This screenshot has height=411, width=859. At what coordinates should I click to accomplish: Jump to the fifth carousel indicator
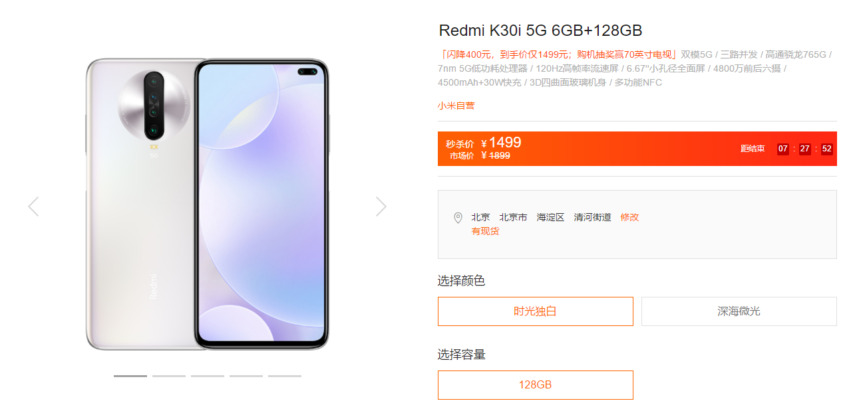pos(285,376)
